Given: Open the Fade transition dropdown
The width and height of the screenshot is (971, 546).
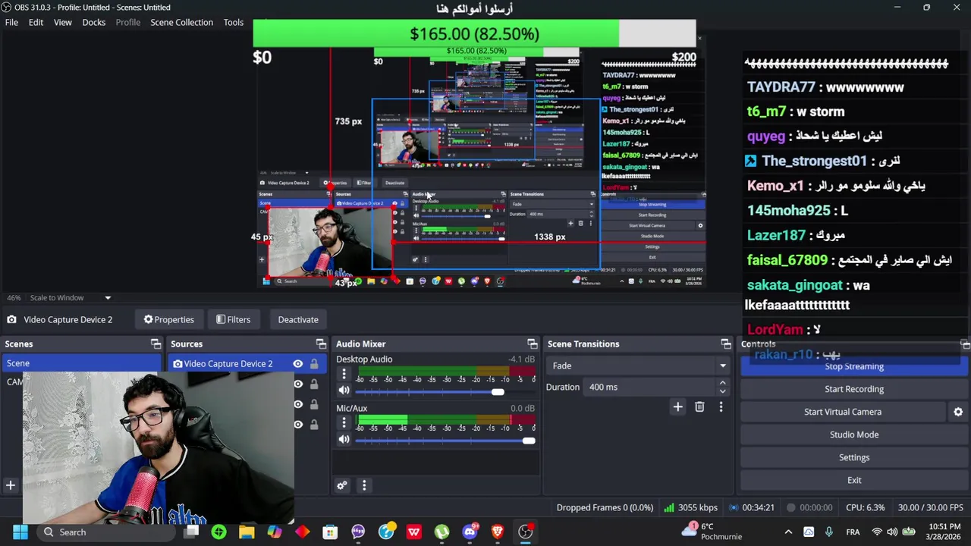Looking at the screenshot, I should 638,366.
